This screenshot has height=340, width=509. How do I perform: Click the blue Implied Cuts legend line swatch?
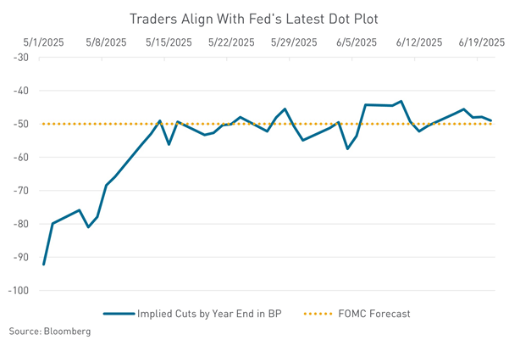119,314
